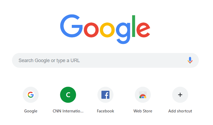Click the 'CNN Internatio...' shortcut label

68,111
